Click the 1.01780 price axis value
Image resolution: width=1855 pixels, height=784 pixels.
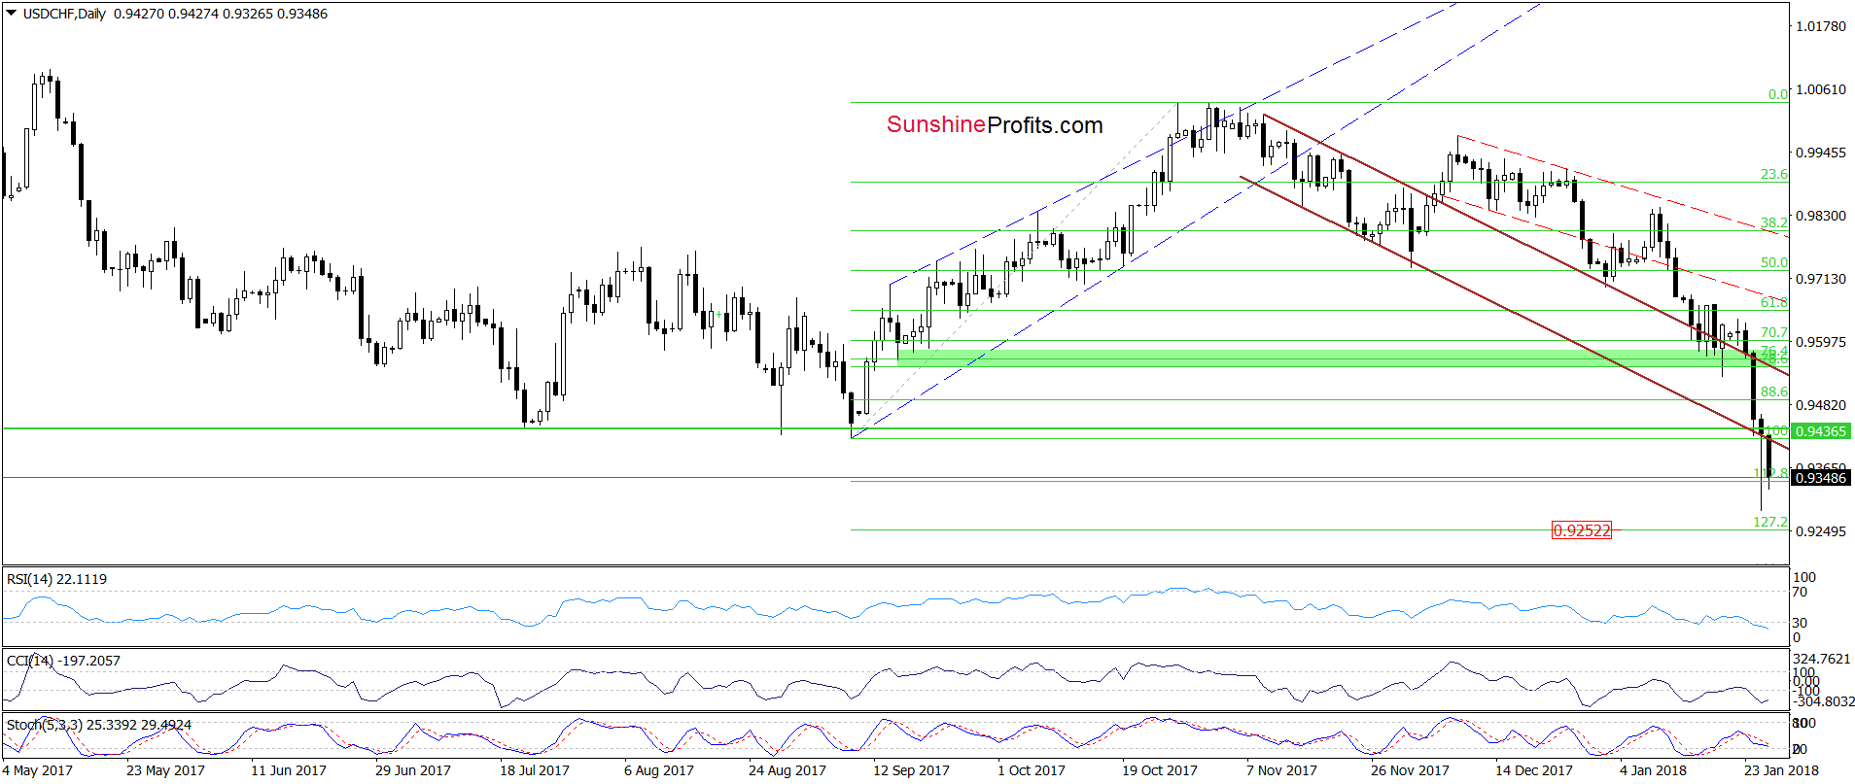[1820, 26]
